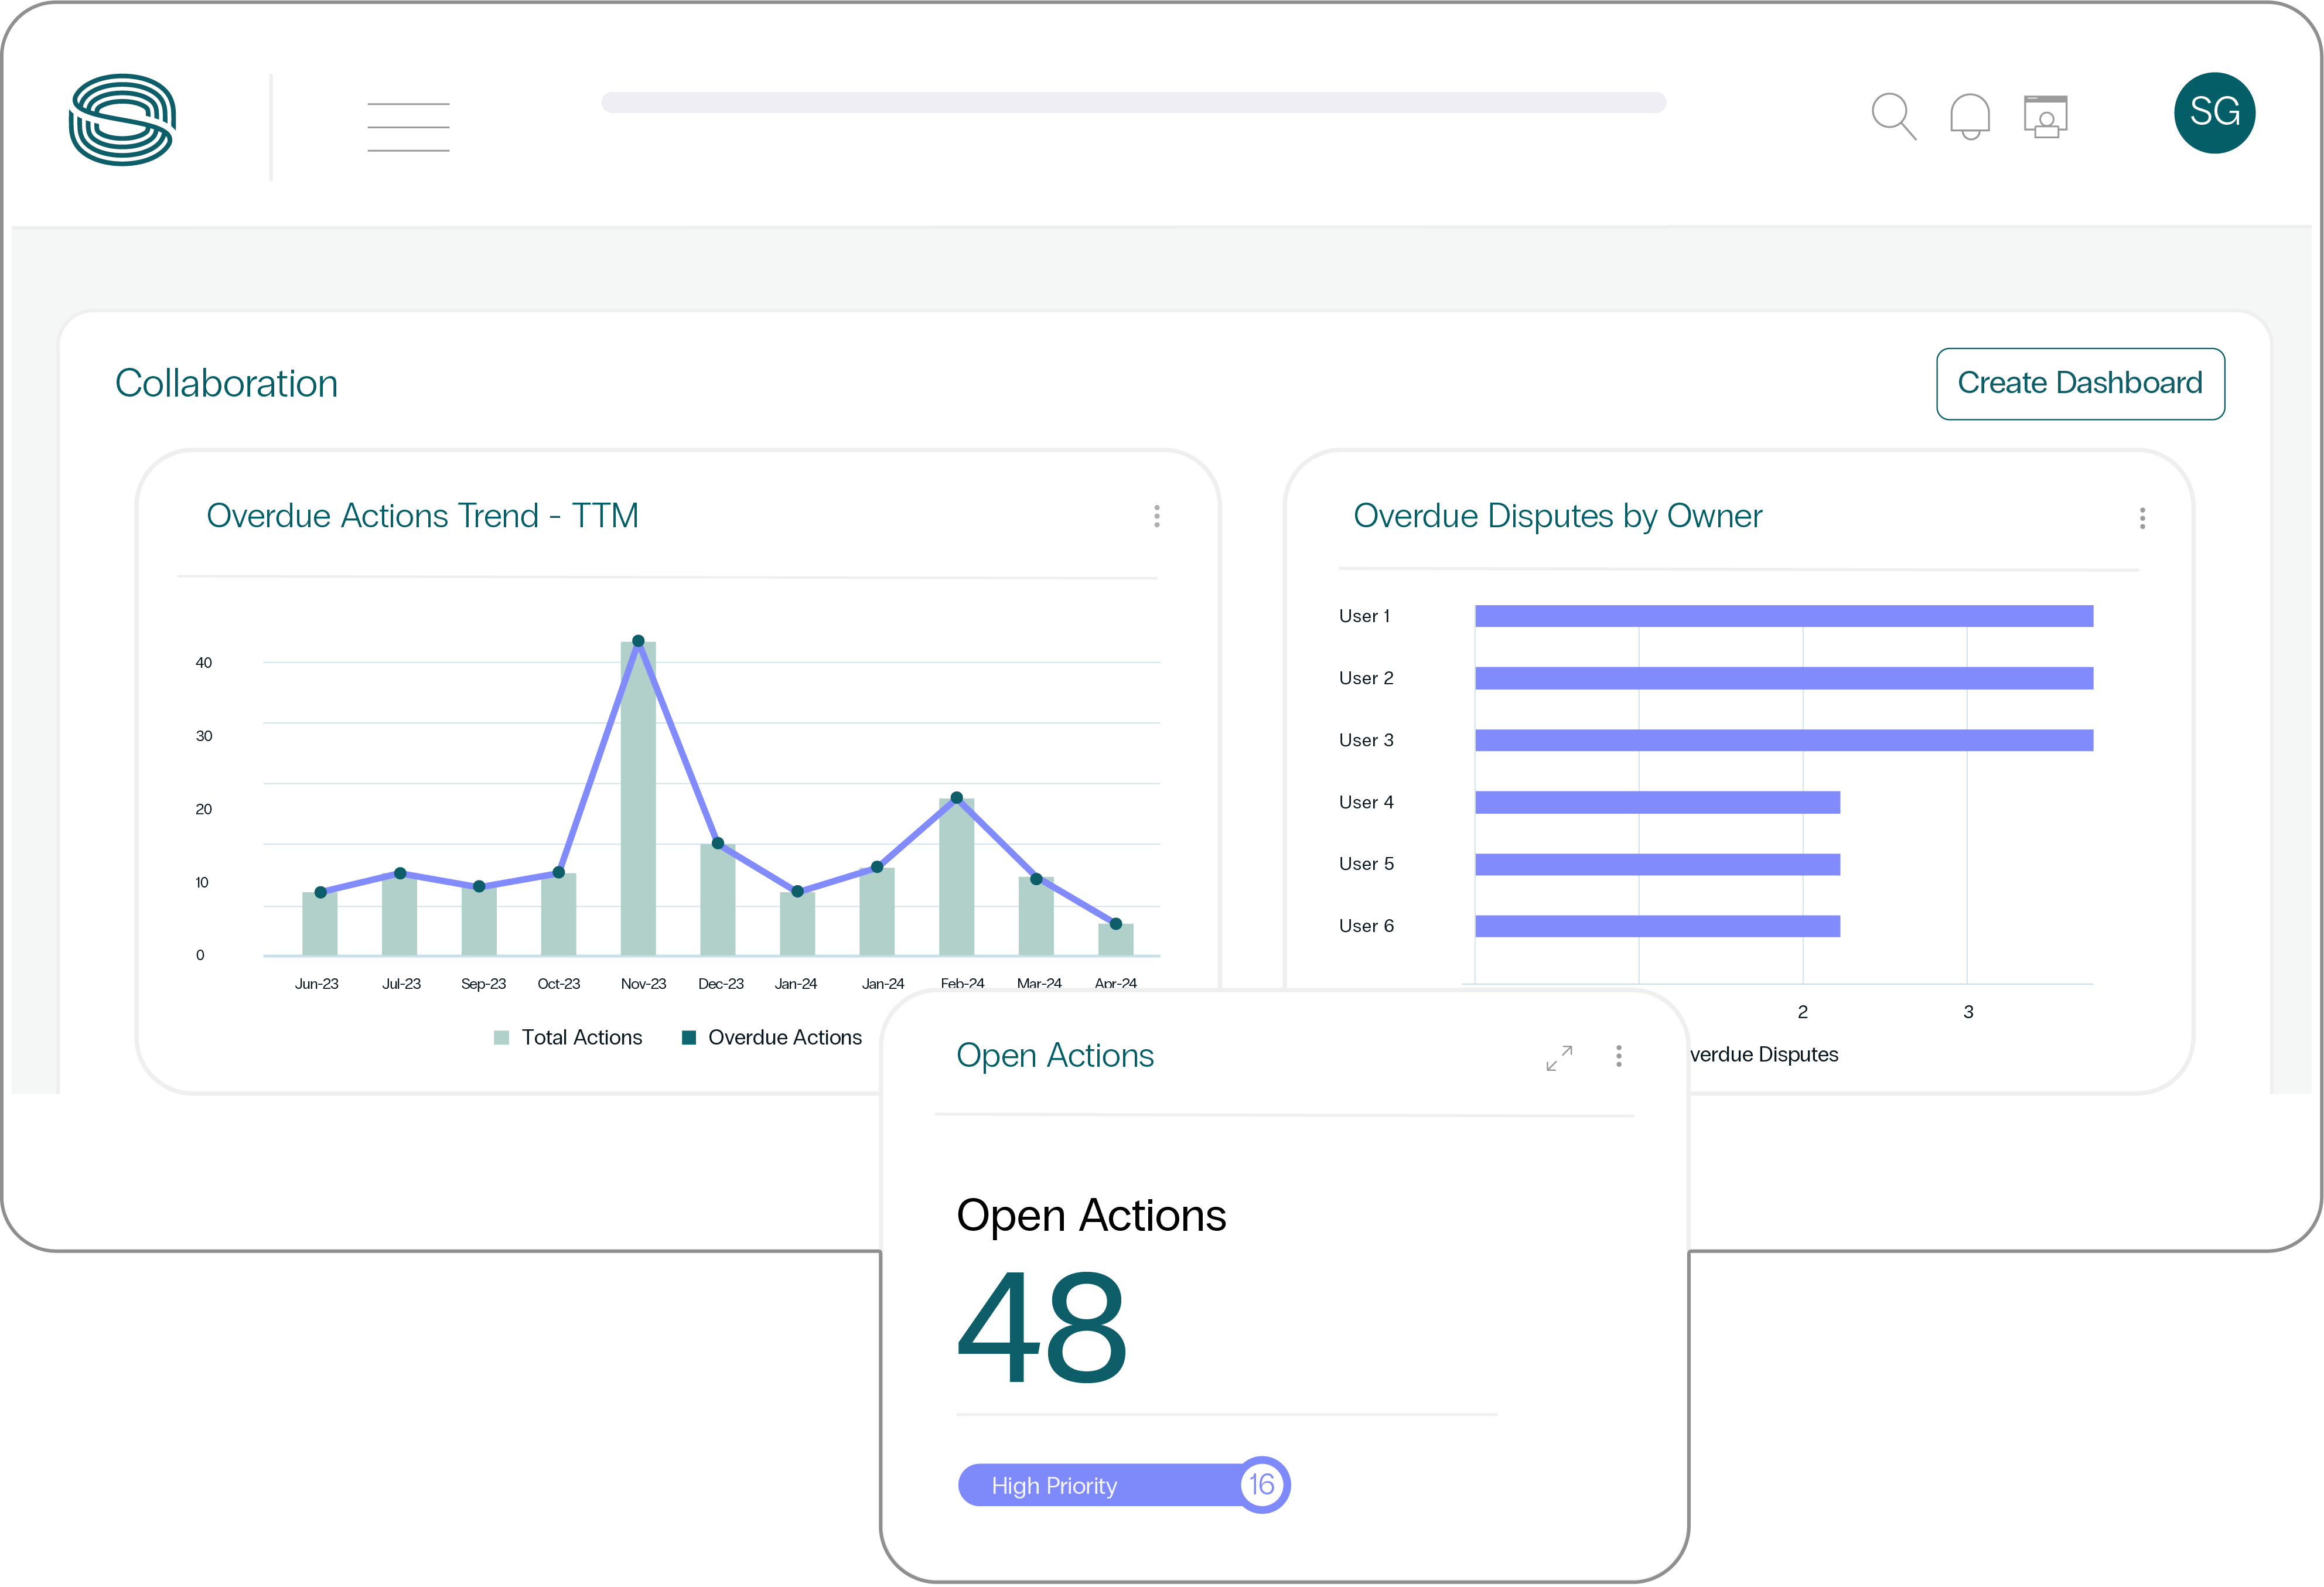Click the User 6 disputes bar

pos(1657,926)
